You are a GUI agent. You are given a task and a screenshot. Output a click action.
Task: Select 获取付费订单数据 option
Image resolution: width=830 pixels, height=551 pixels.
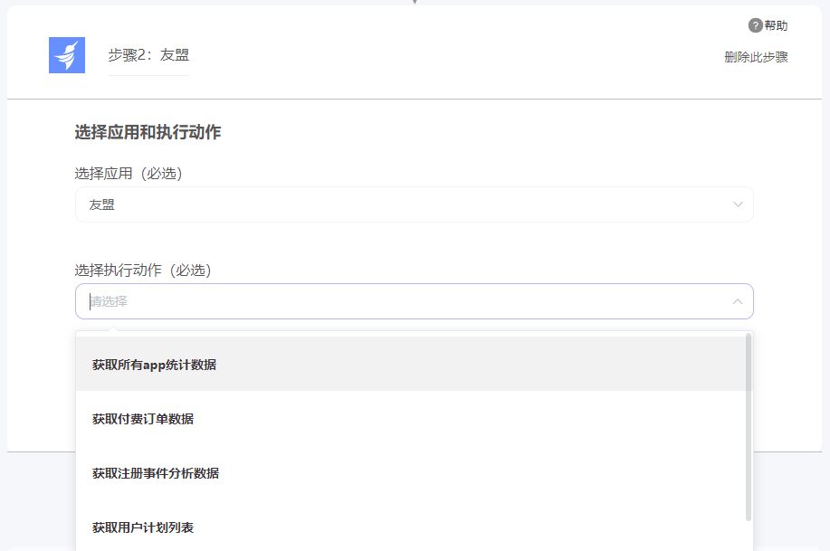pyautogui.click(x=411, y=419)
